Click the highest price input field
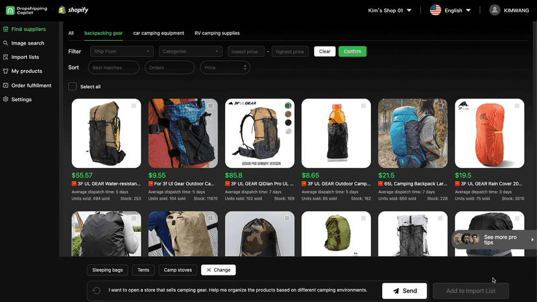Image resolution: width=537 pixels, height=302 pixels. coord(290,51)
